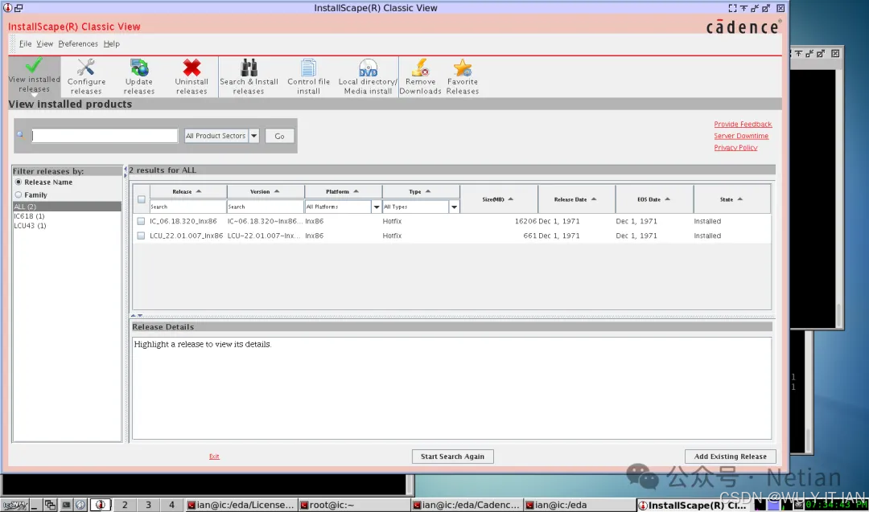Sort table by Version column
This screenshot has height=512, width=869.
click(266, 191)
